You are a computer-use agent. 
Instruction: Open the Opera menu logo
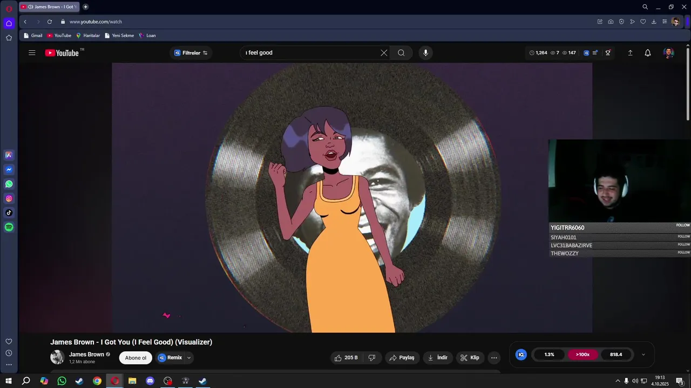9,8
